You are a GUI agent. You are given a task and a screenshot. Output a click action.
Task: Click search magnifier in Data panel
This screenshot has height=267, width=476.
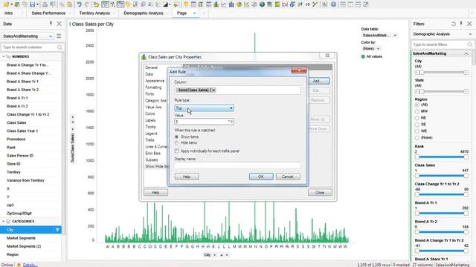click(59, 47)
